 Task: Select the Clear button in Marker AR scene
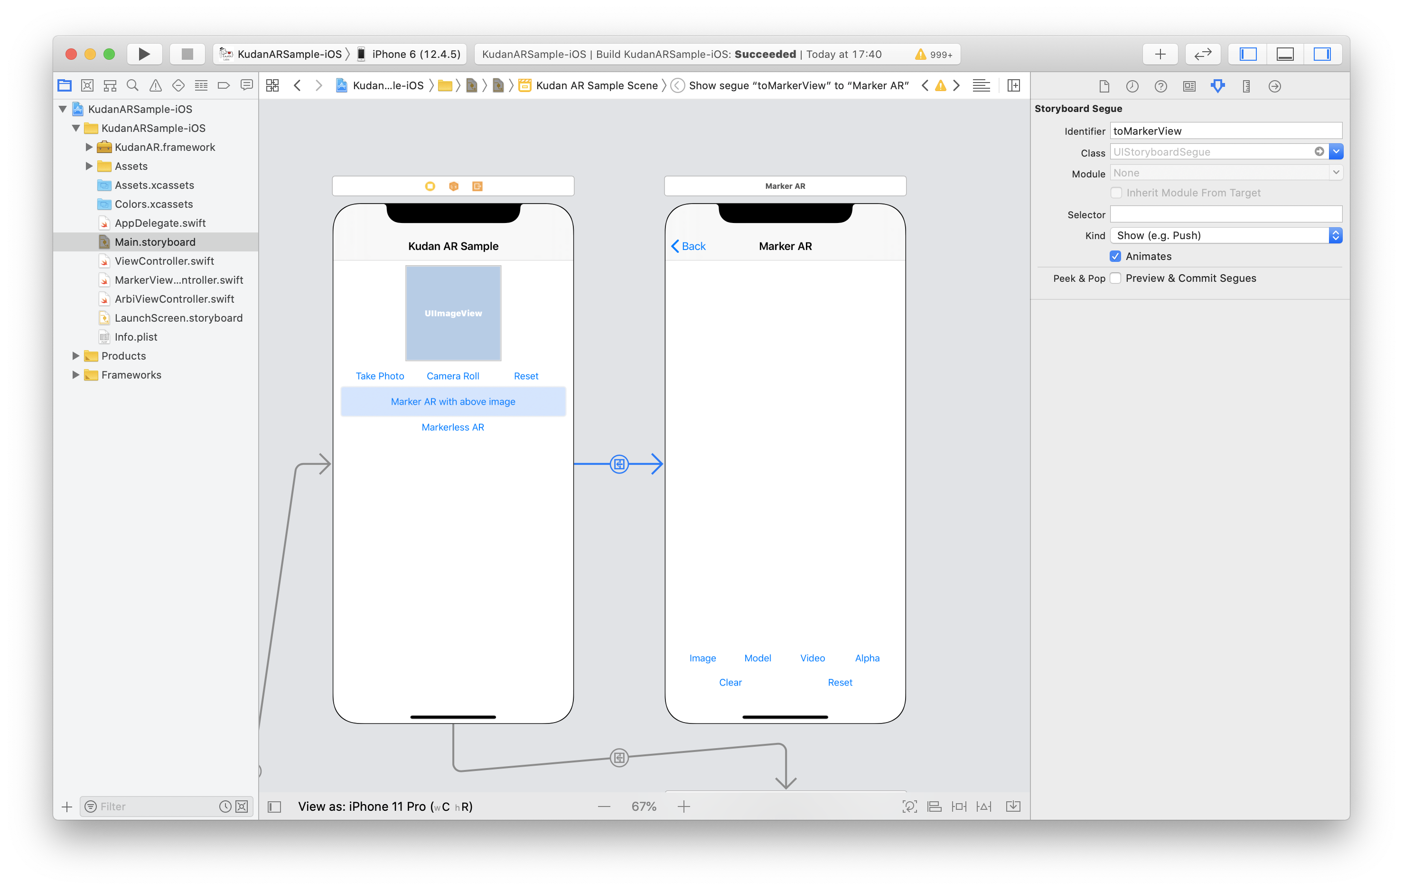coord(730,683)
